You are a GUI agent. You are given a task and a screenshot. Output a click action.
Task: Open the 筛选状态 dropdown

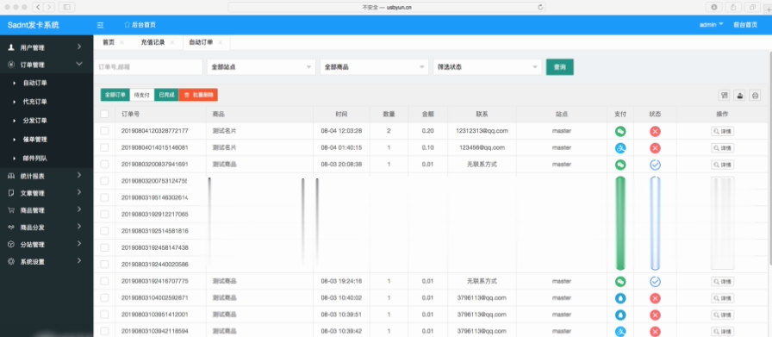488,67
